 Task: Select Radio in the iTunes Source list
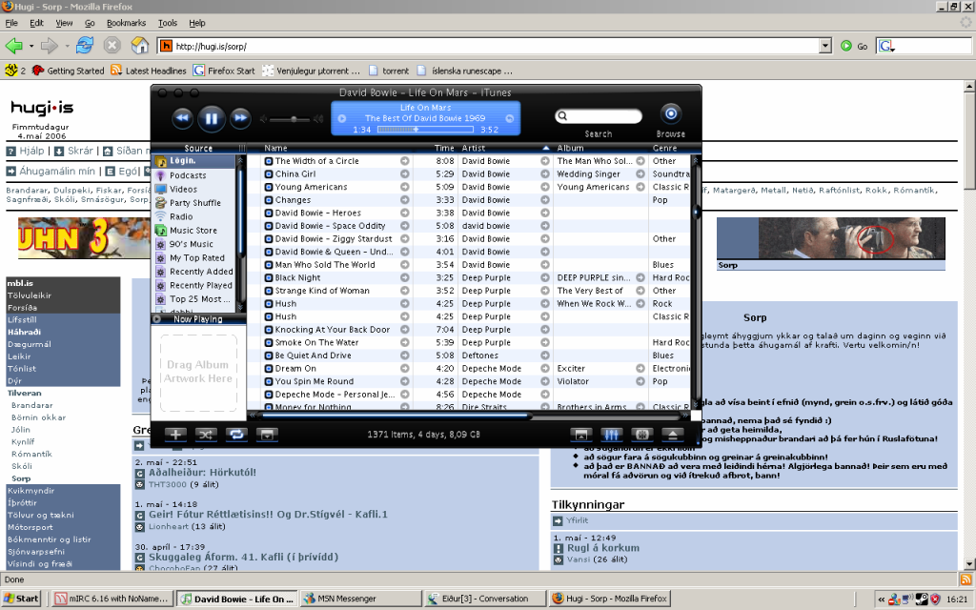coord(181,216)
